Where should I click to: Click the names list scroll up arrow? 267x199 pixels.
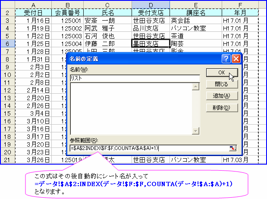click(x=195, y=87)
